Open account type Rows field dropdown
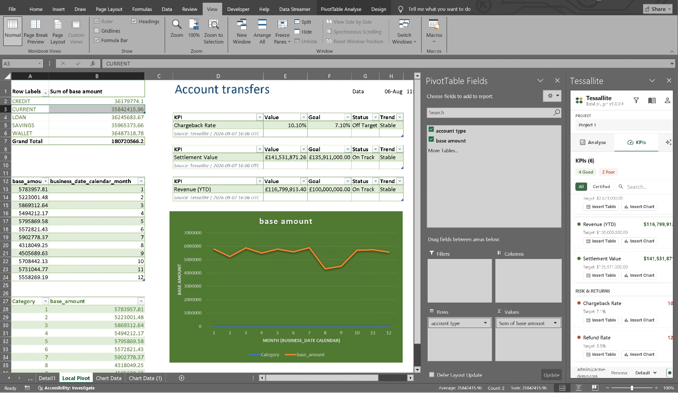The height and width of the screenshot is (393, 678). point(485,323)
